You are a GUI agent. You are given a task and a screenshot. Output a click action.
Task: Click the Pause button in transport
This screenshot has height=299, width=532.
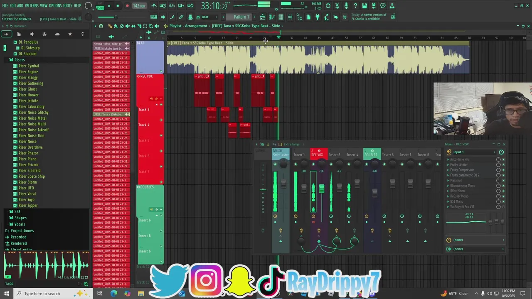(109, 6)
